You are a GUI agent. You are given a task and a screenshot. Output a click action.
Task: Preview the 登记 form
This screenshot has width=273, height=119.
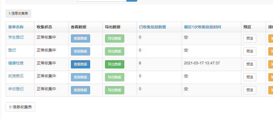point(250,51)
